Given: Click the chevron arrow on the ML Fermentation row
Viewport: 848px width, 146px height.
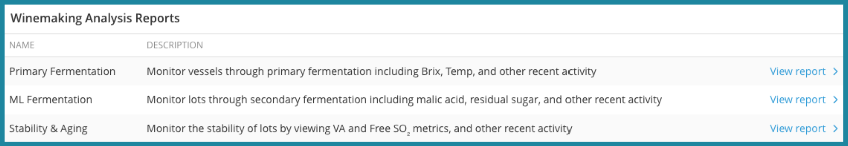Looking at the screenshot, I should coord(835,100).
